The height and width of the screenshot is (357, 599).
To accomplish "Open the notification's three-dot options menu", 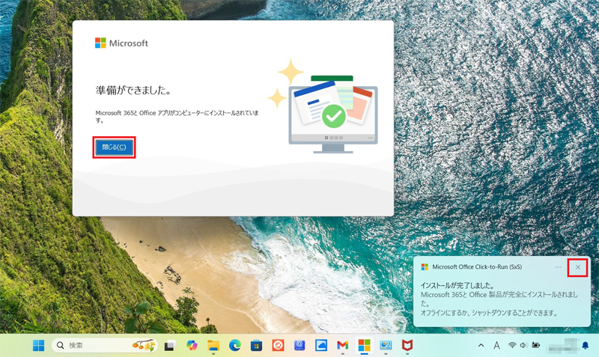I will pos(559,267).
